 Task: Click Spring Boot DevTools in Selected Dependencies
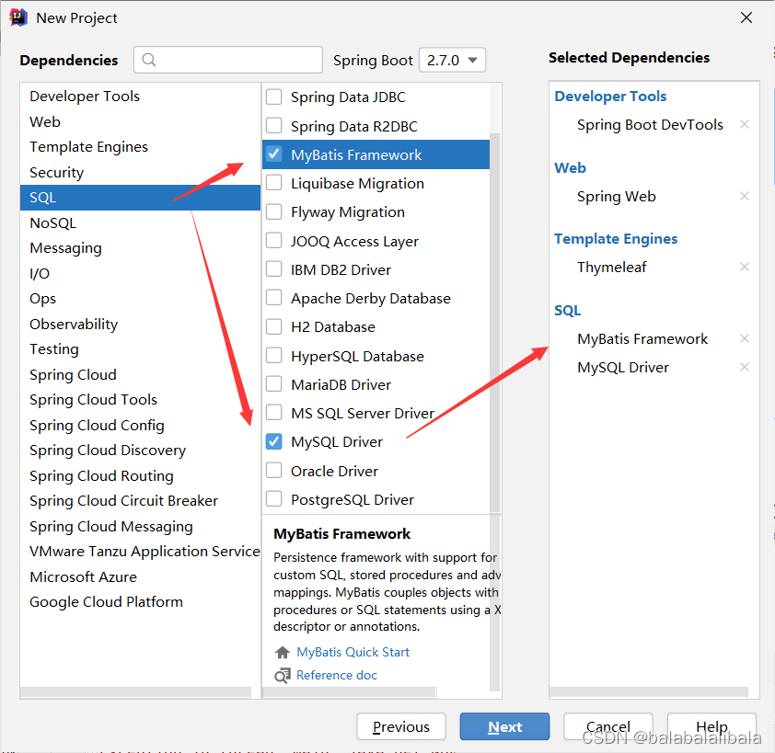tap(650, 124)
